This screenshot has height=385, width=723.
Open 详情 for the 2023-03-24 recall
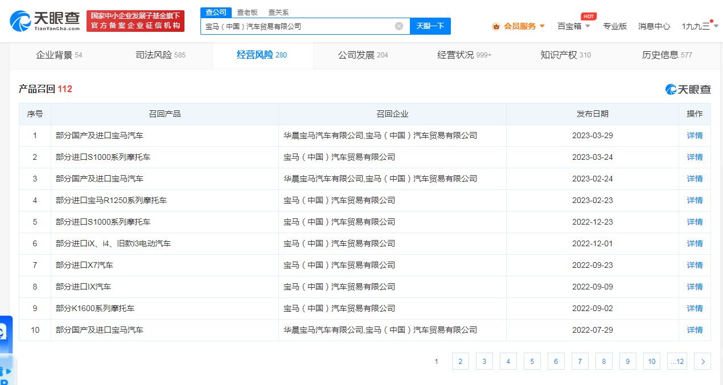(x=695, y=157)
